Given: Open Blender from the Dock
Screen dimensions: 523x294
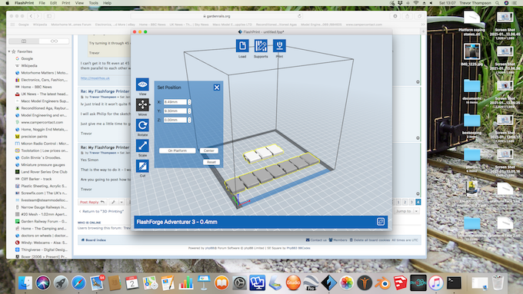Looking at the screenshot, I should pos(382,283).
